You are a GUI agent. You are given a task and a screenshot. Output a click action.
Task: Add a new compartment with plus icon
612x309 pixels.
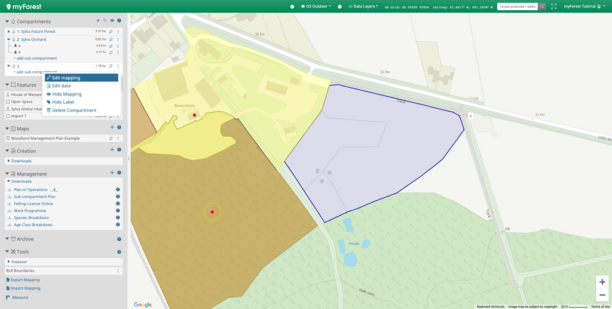(x=98, y=21)
